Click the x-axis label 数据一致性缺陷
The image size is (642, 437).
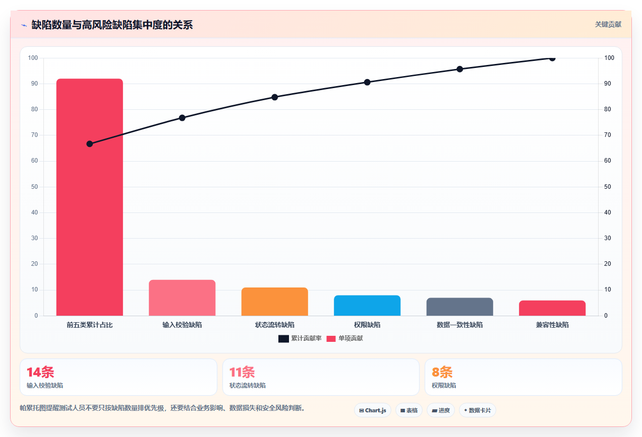(459, 325)
